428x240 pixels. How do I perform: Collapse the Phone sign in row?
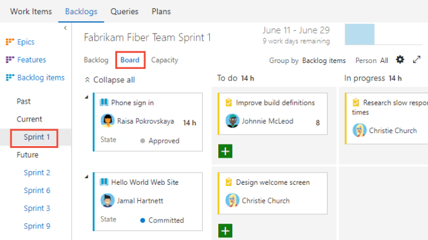(x=86, y=97)
